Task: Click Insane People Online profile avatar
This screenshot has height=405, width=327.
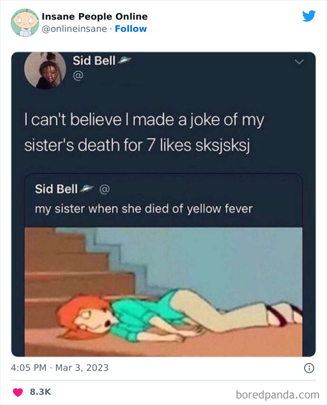Action: (25, 23)
